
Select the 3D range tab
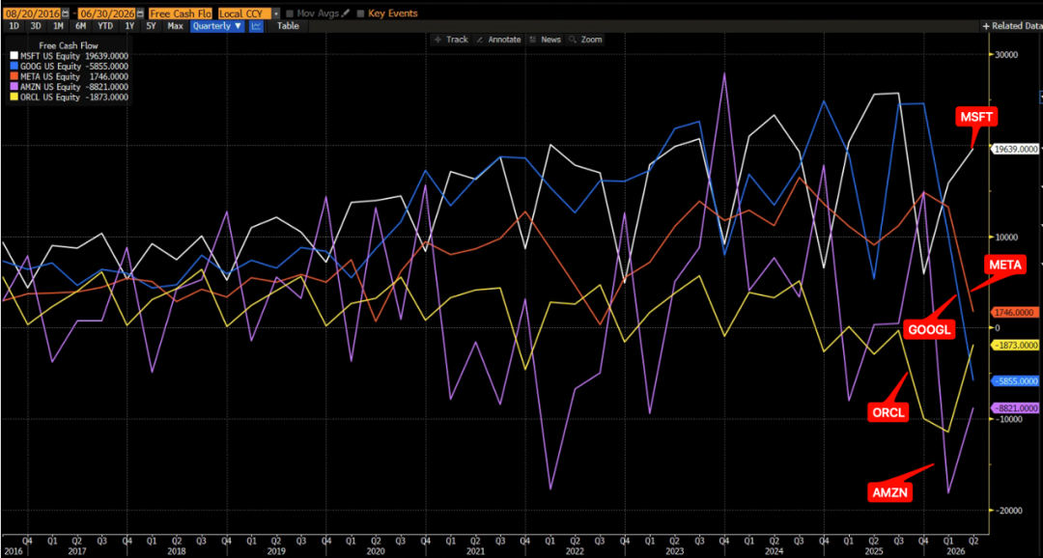[x=36, y=26]
